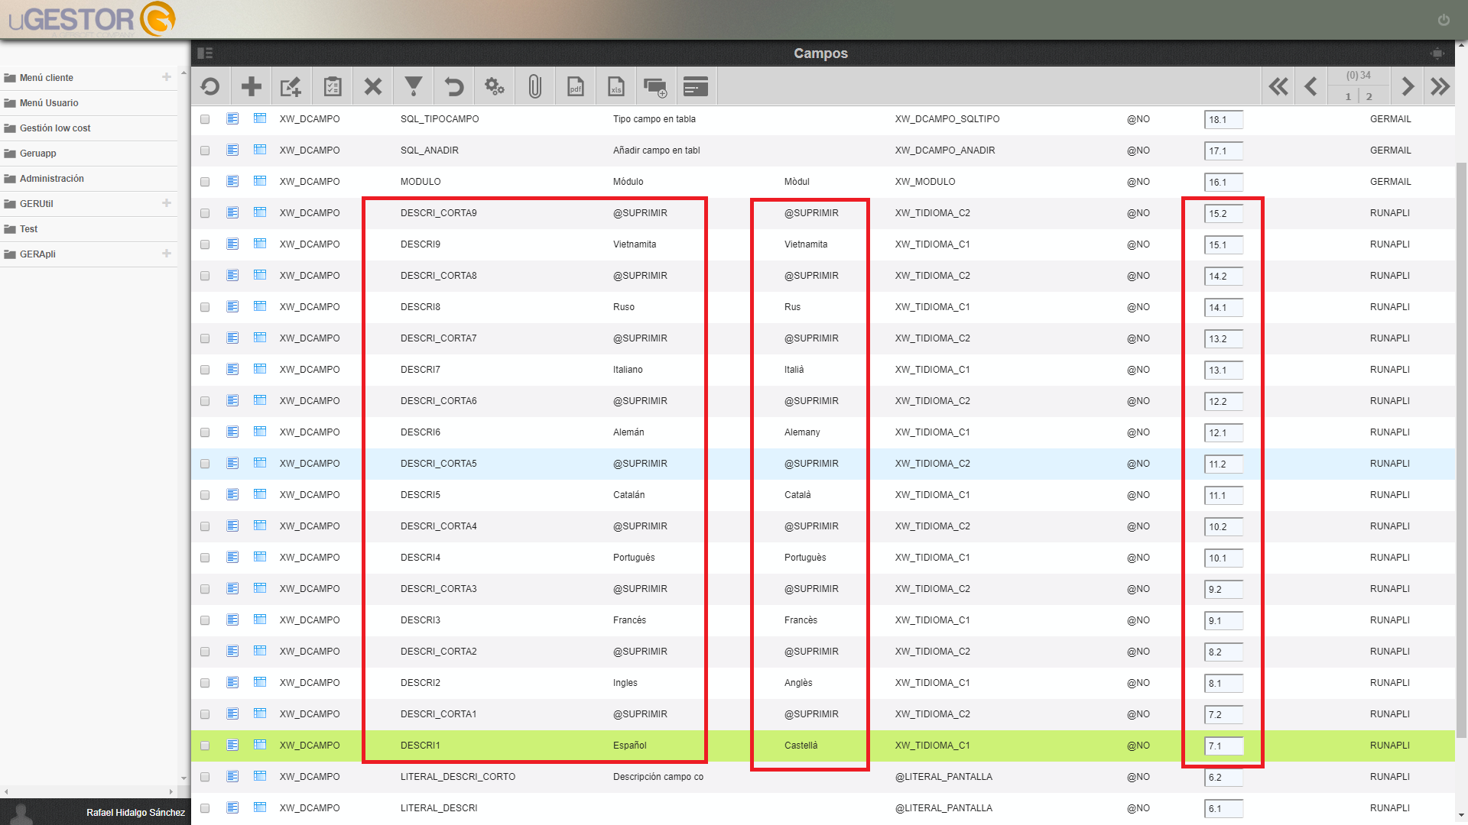
Task: Tick the LITERAL_DESCRI_CORTO row checkbox
Action: (205, 777)
